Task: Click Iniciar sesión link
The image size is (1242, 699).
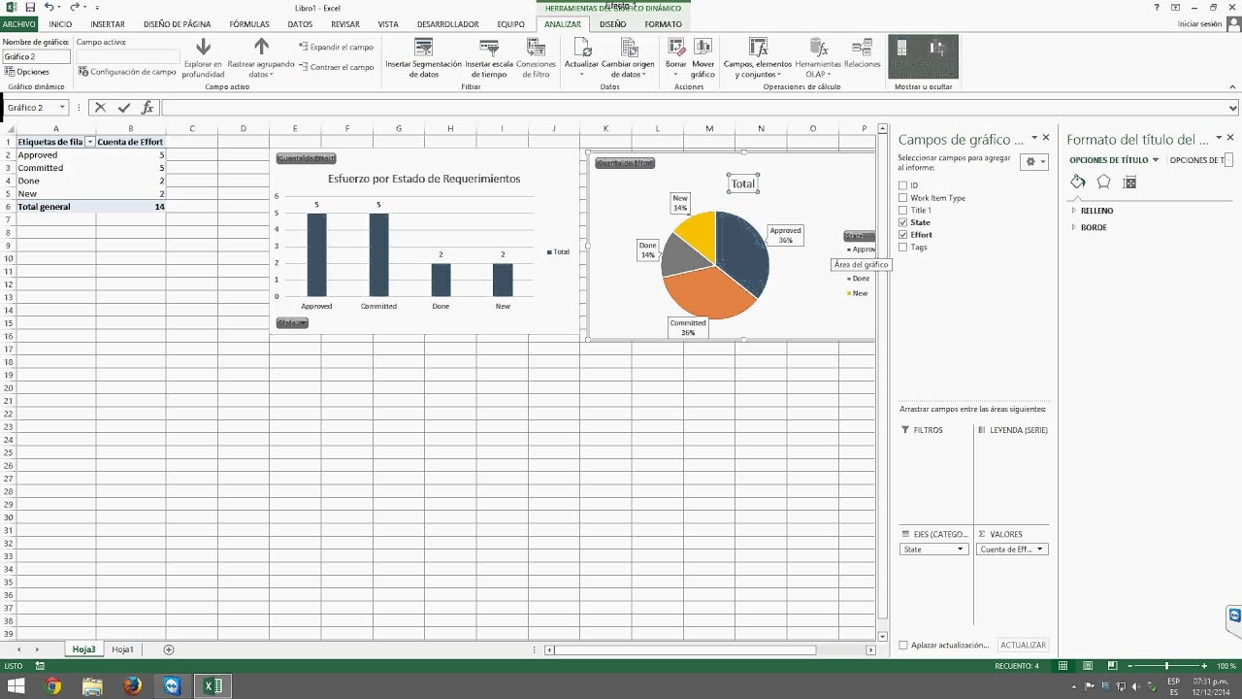Action: 1200,24
